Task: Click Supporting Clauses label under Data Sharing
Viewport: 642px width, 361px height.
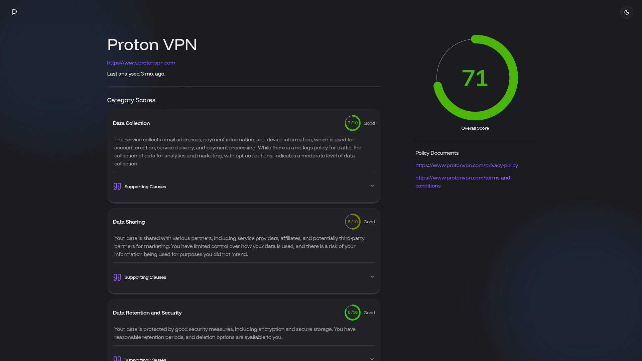Action: (x=145, y=277)
